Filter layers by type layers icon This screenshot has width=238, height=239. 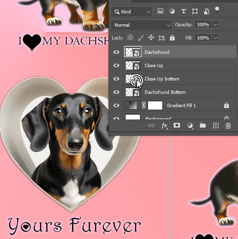point(184,11)
